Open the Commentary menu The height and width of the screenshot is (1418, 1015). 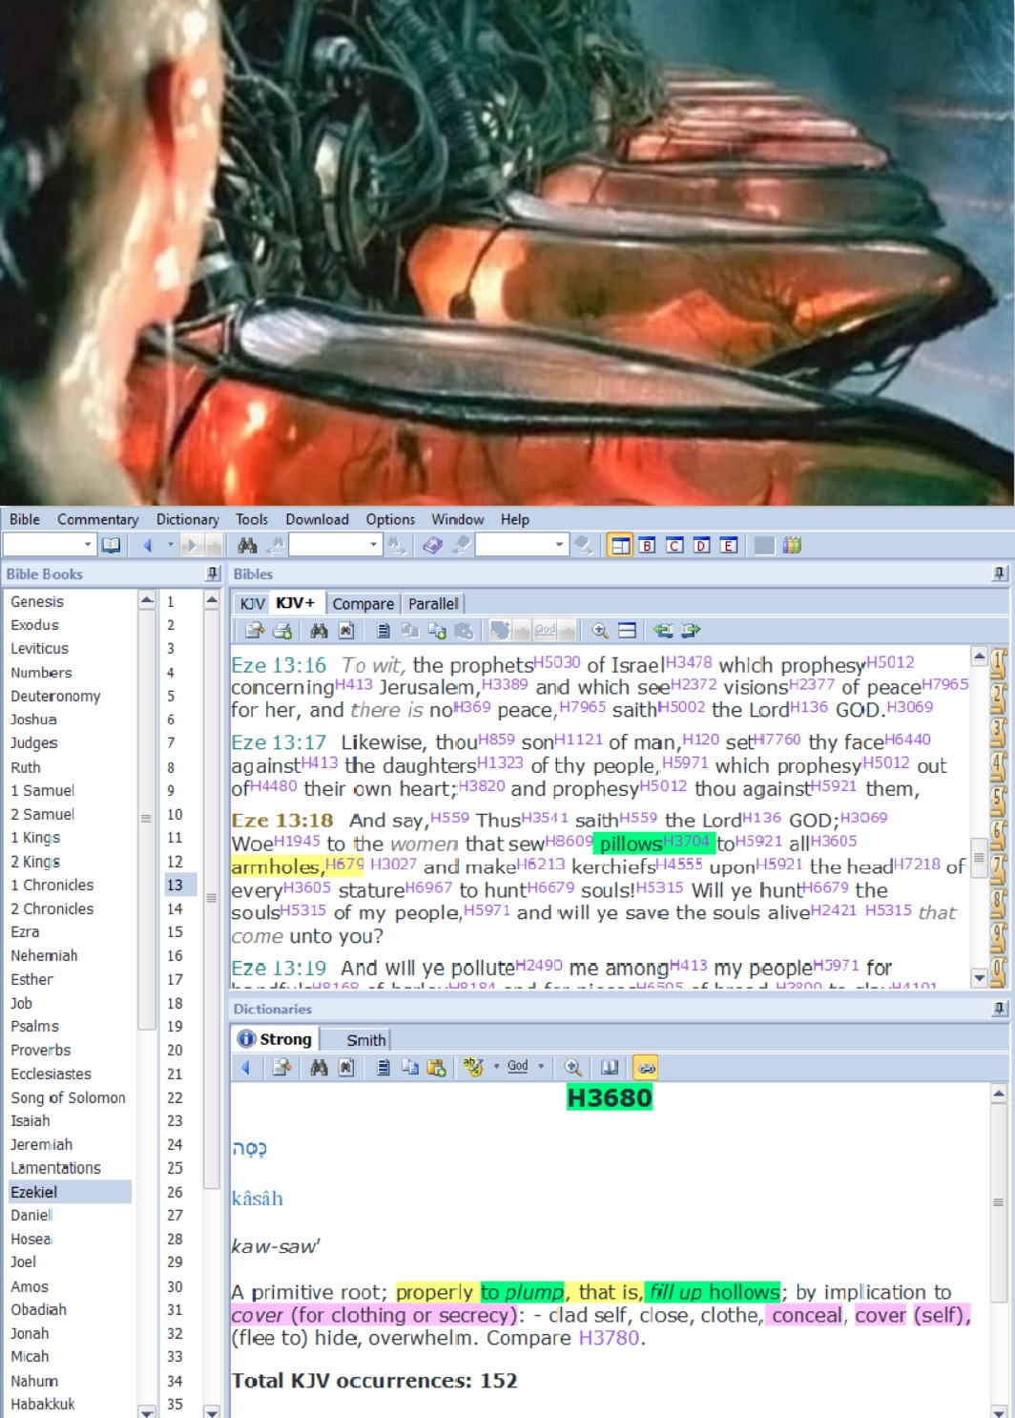[x=97, y=519]
